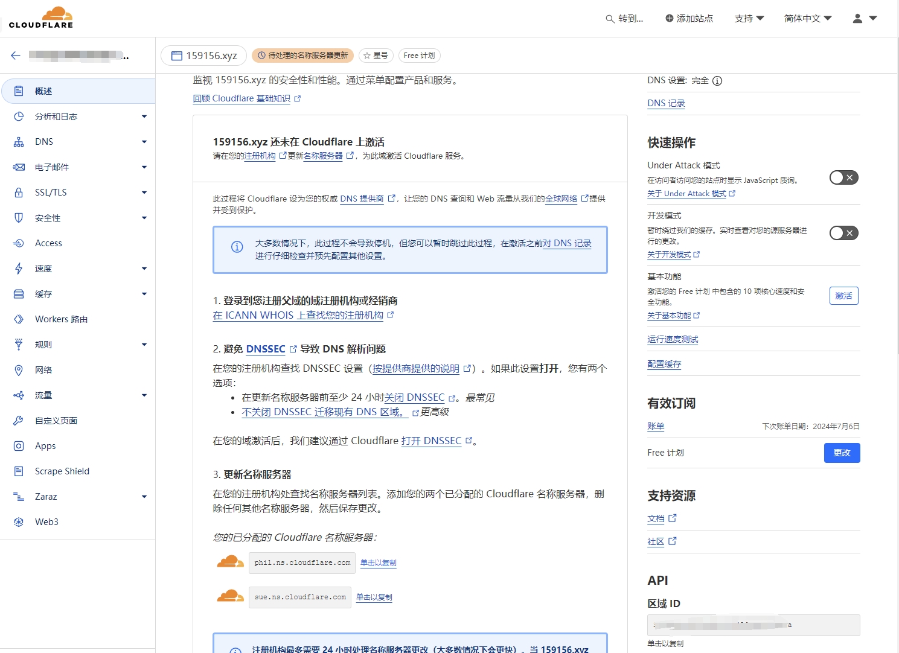
Task: Expand the 分析和日志 menu arrow
Action: [x=144, y=116]
